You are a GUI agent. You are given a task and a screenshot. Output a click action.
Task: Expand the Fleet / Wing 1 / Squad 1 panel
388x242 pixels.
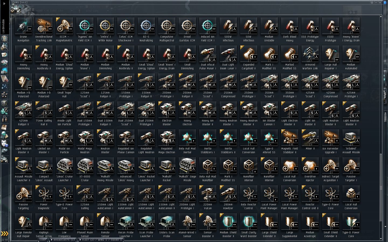pos(100,240)
